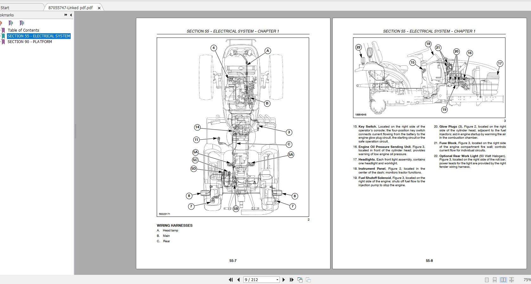Go to the first page button
Image resolution: width=531 pixels, height=284 pixels.
coord(231,280)
